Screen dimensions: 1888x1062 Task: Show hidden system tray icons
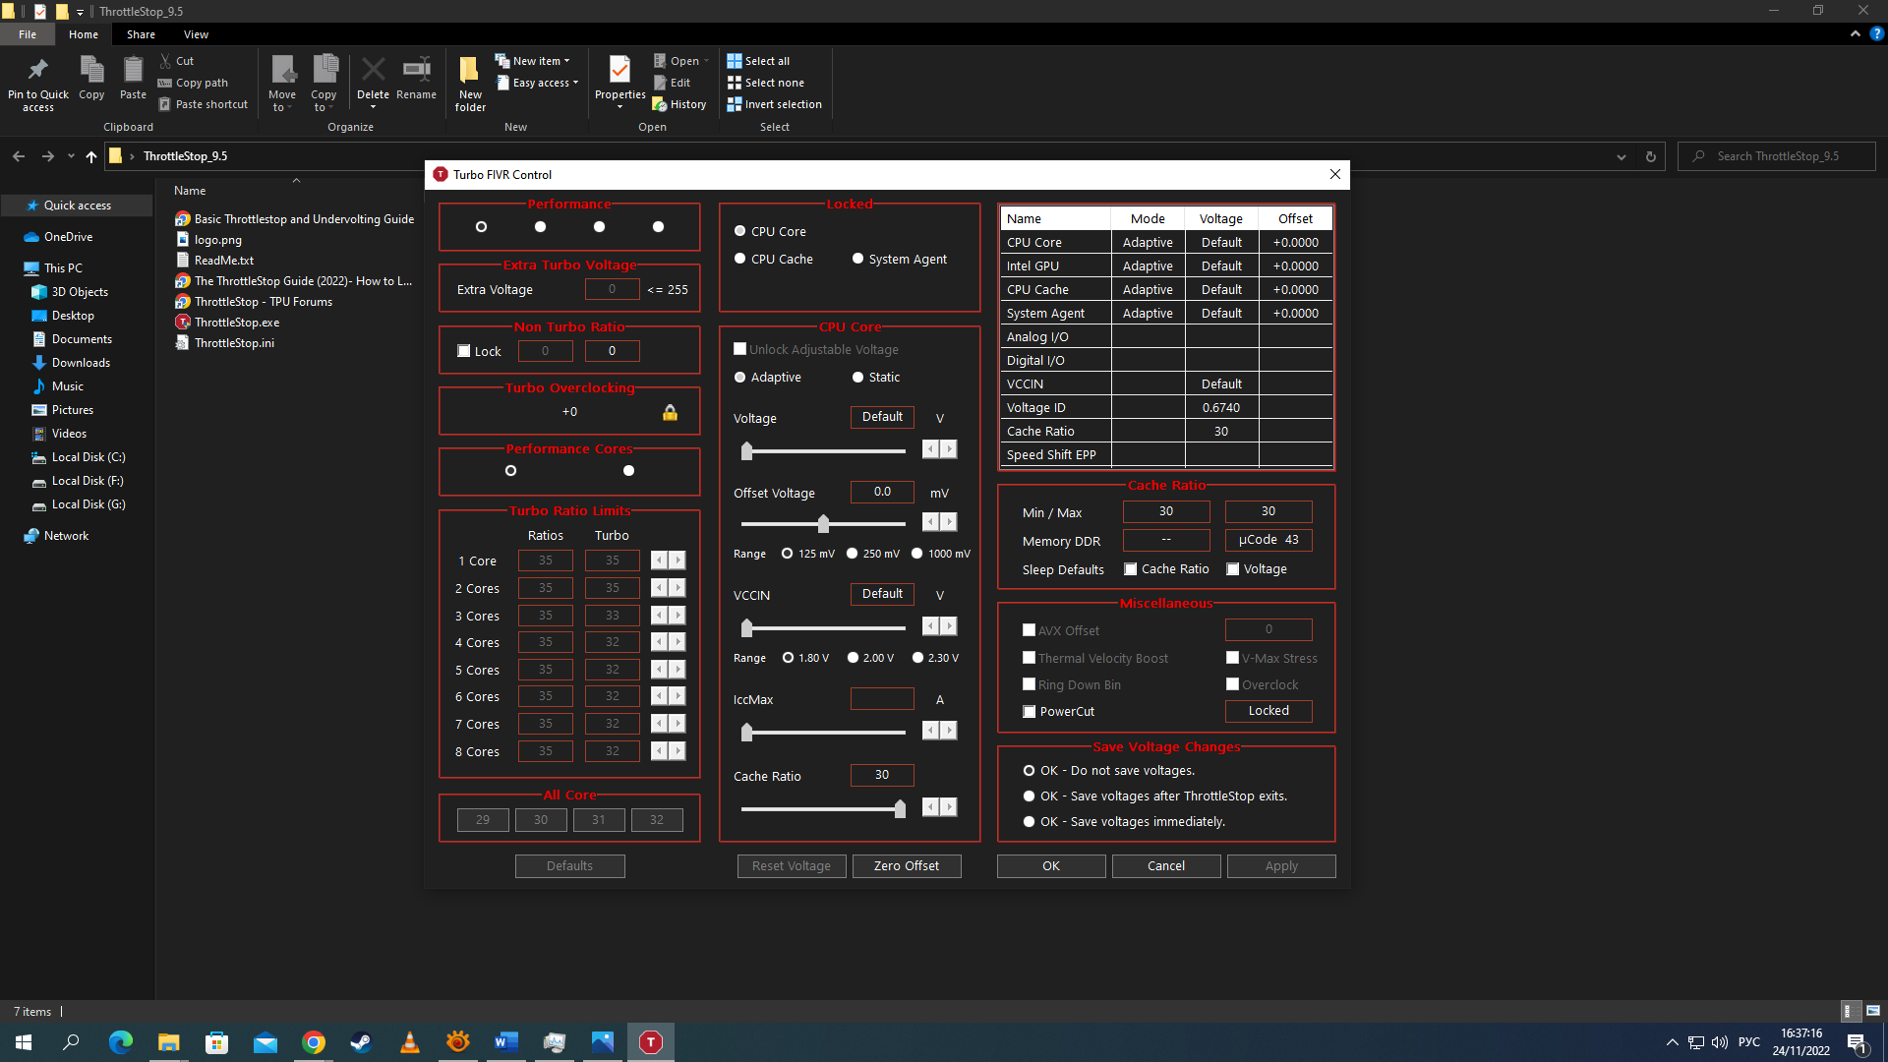(x=1672, y=1042)
